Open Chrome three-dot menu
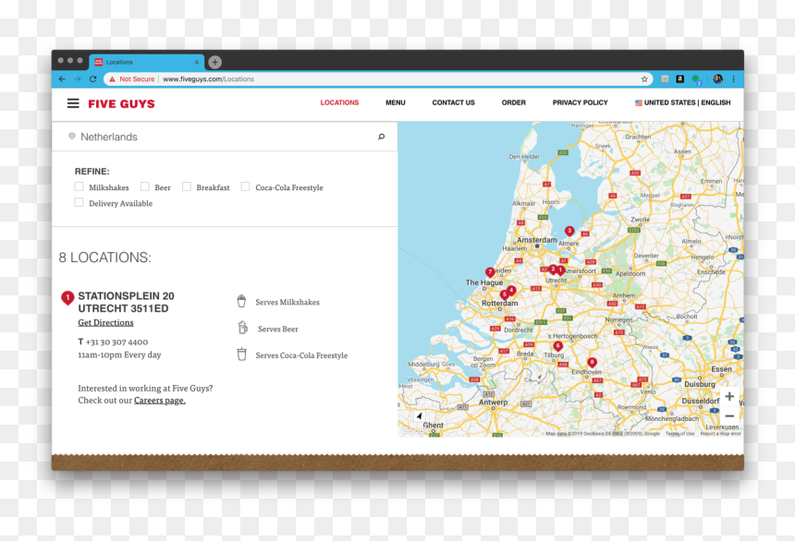This screenshot has width=795, height=541. click(733, 79)
